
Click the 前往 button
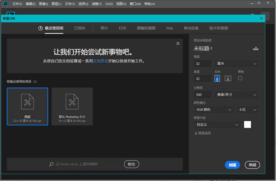click(x=132, y=164)
